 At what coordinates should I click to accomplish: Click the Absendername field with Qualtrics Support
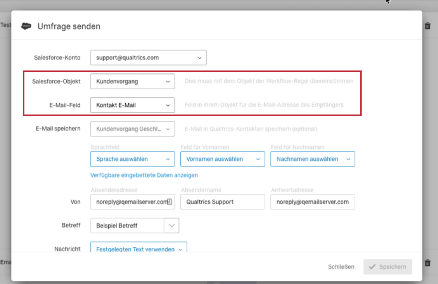[223, 202]
